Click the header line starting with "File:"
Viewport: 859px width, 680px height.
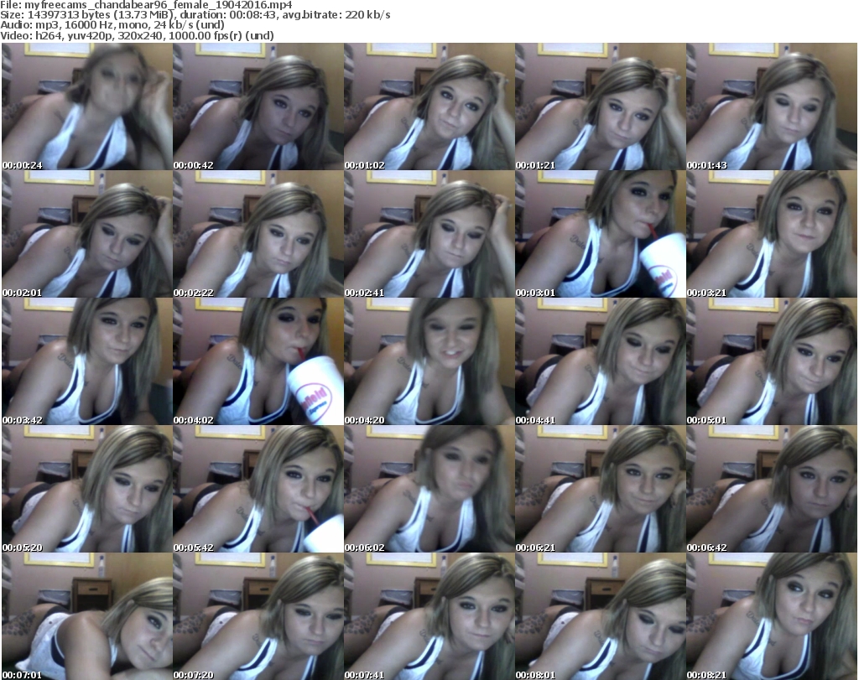click(146, 5)
